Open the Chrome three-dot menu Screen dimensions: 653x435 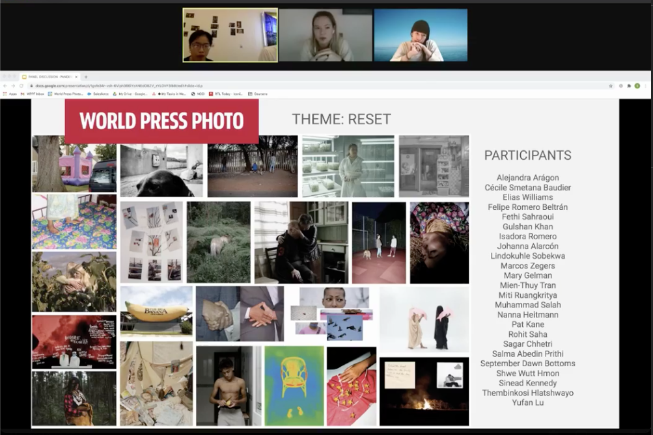pos(645,86)
